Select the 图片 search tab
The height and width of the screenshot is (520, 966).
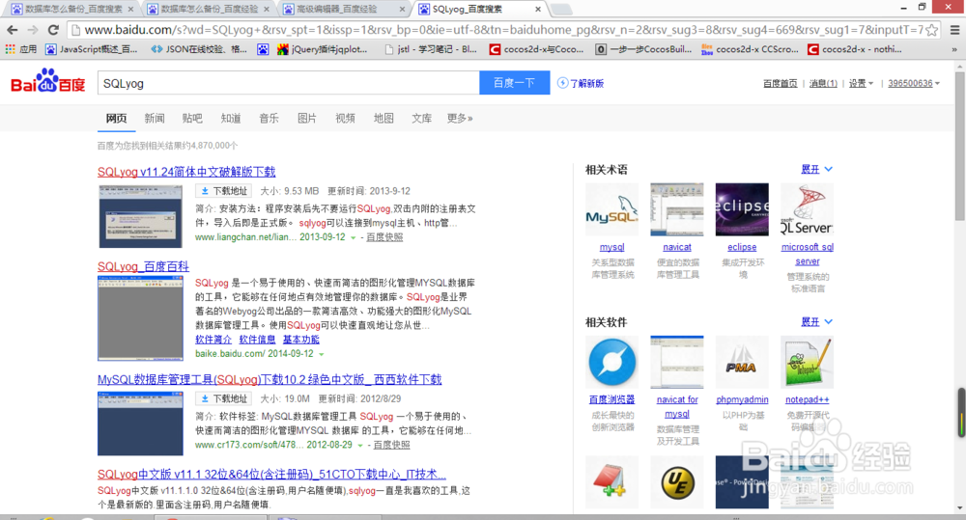coord(307,118)
